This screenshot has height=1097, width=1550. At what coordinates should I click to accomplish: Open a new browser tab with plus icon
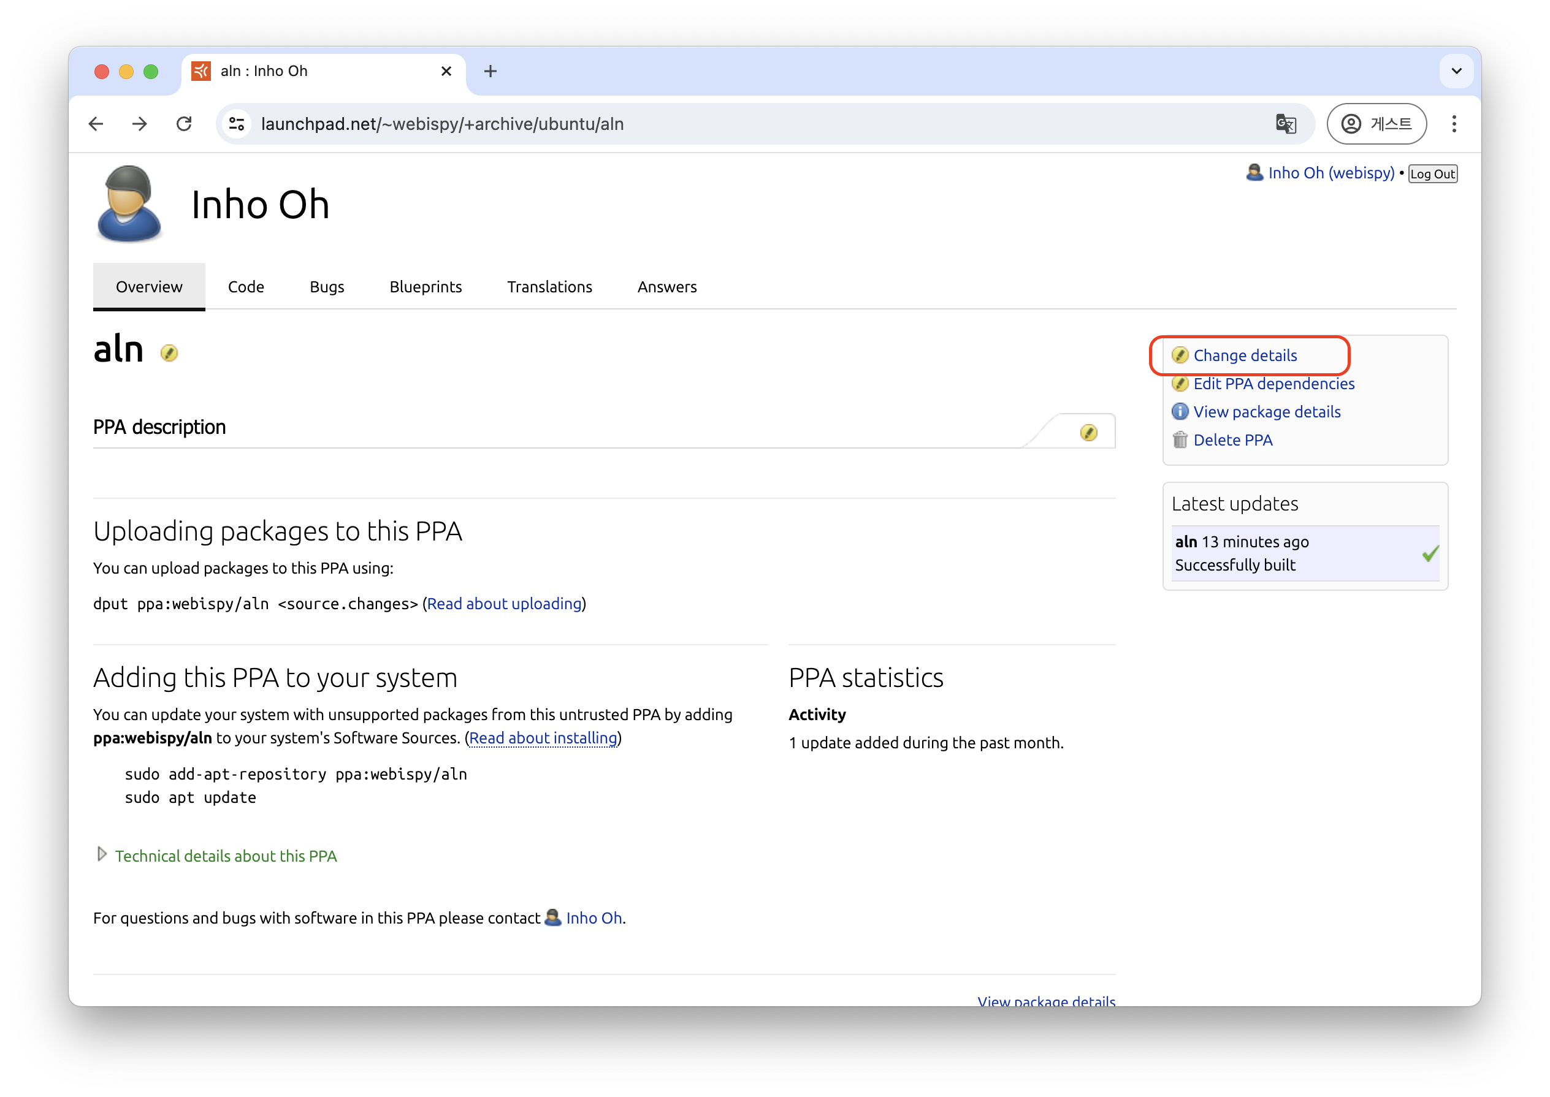click(490, 71)
